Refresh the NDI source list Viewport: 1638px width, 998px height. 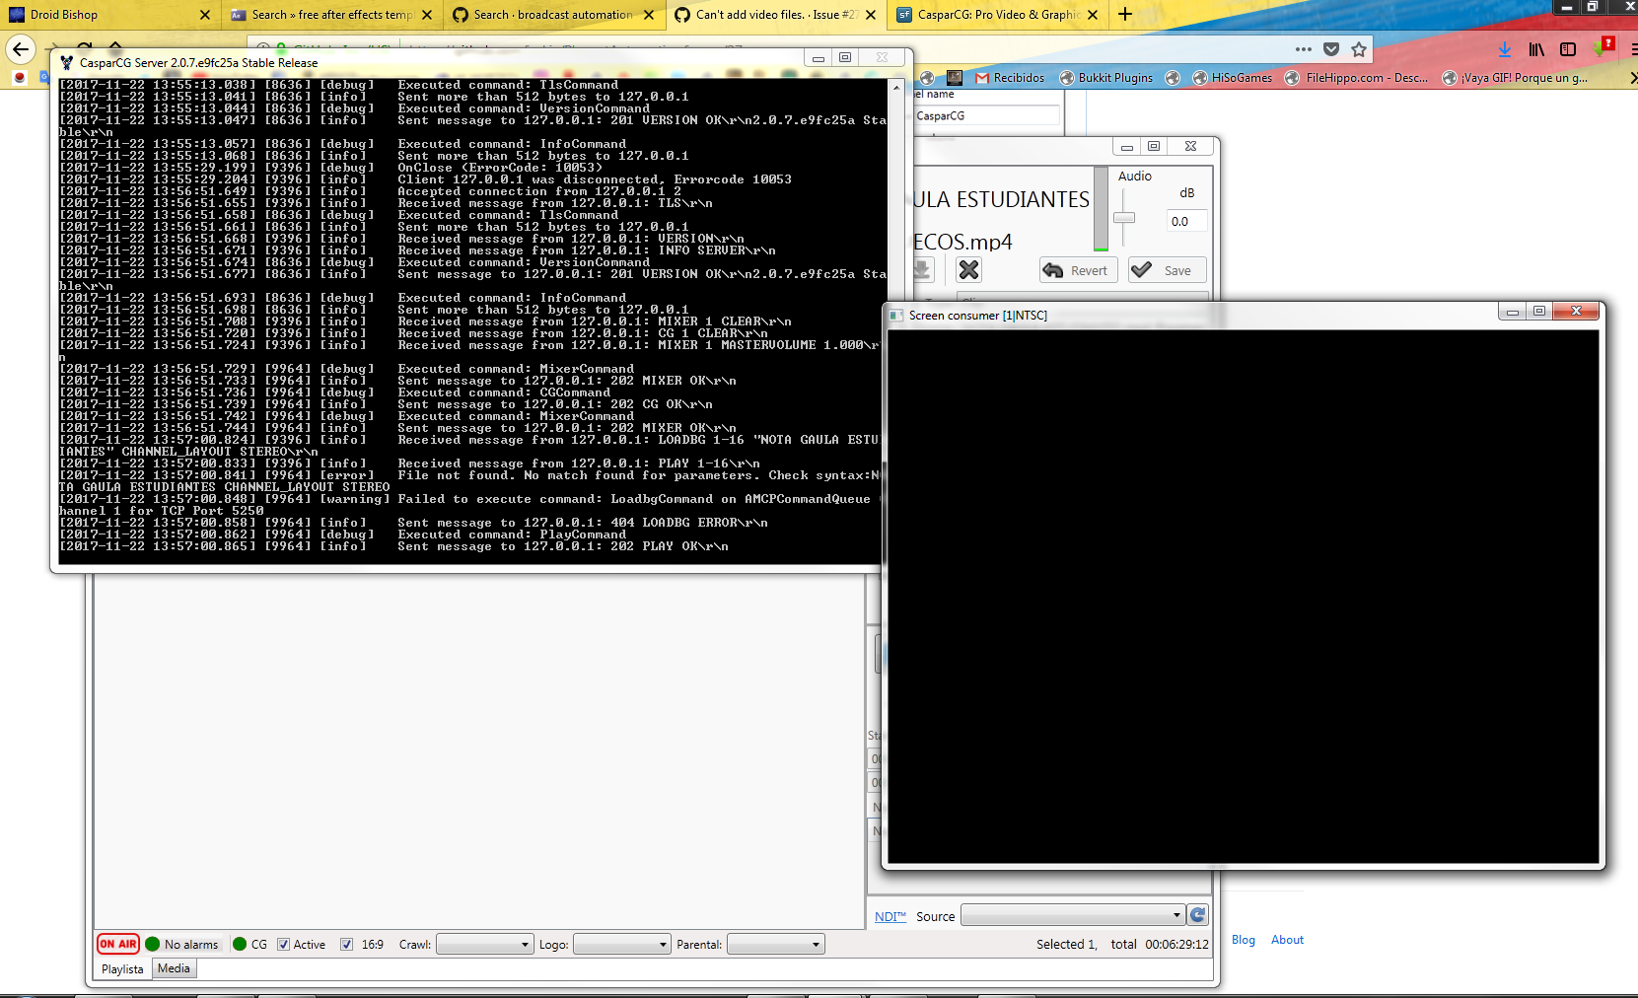(1197, 915)
